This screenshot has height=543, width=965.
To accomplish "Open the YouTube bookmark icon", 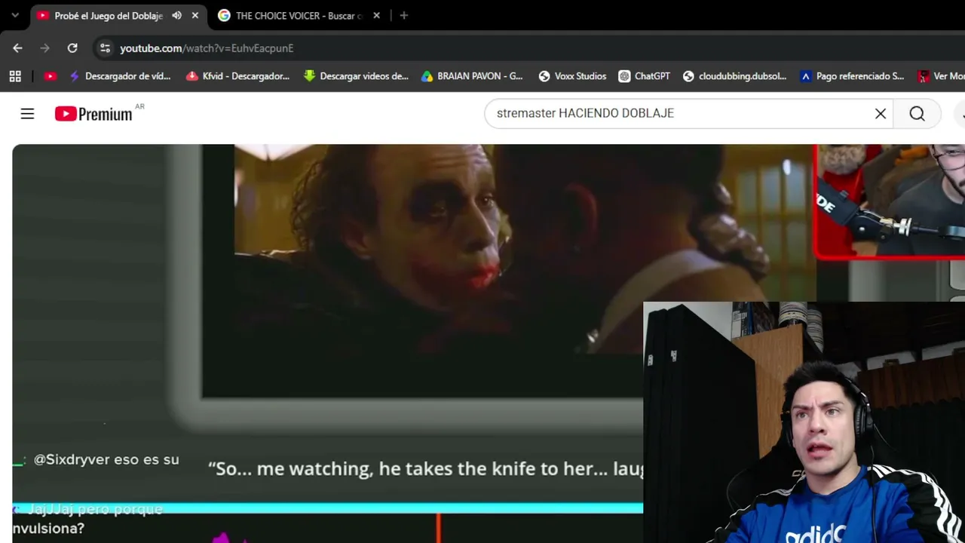I will pos(51,76).
